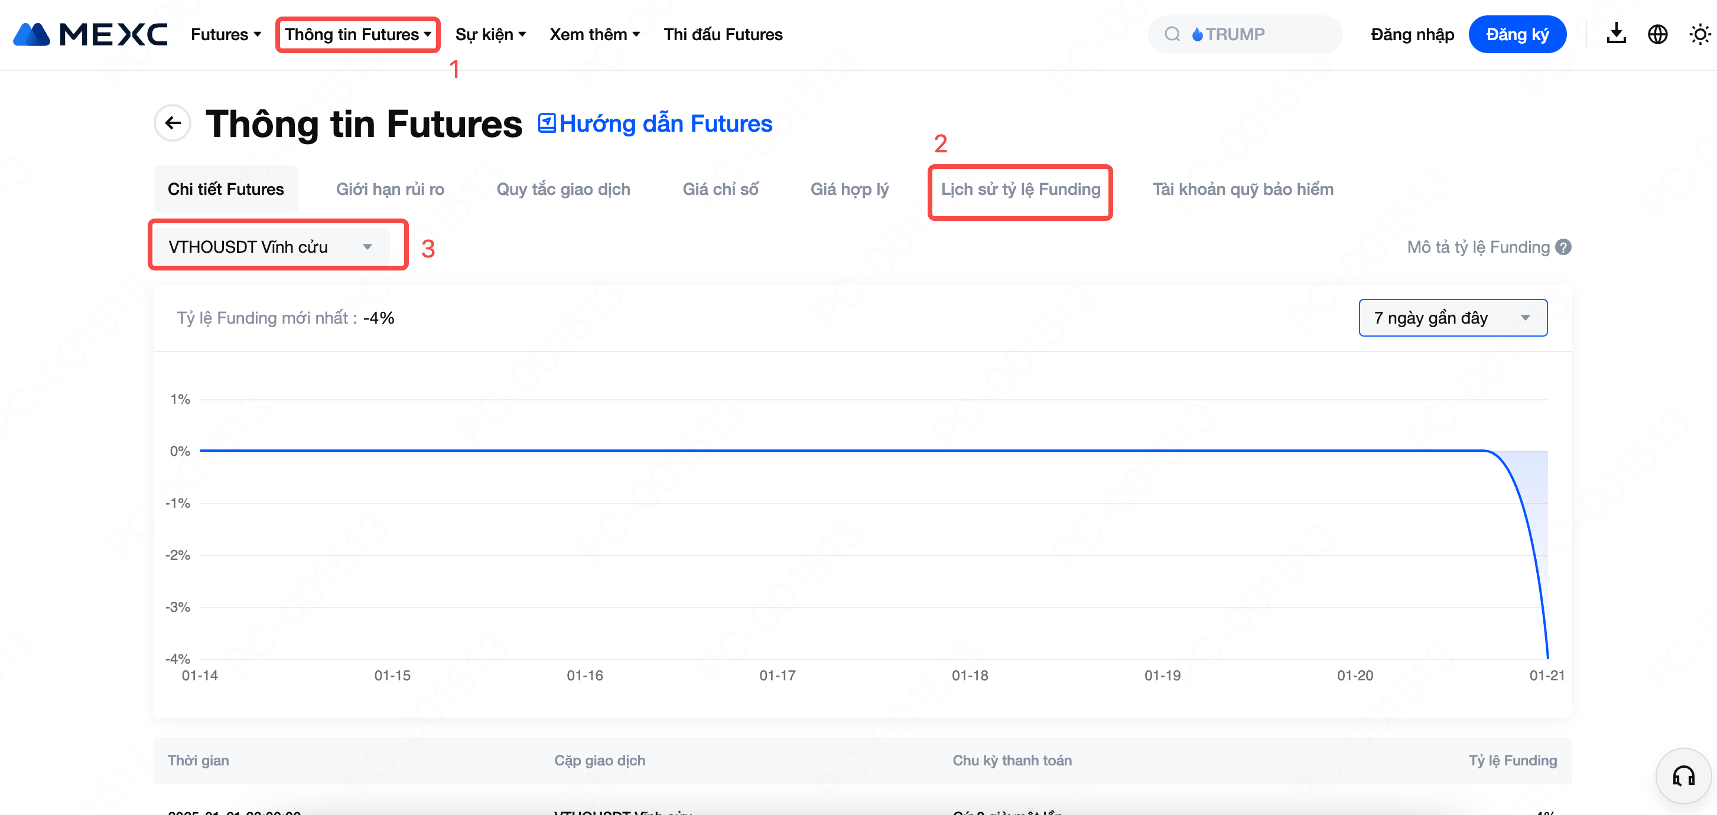Click the Hướng dẫn Futures guide icon

(547, 123)
